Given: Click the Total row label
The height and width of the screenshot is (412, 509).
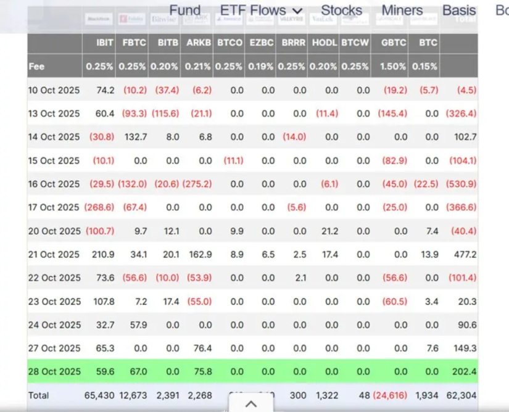Looking at the screenshot, I should [38, 395].
